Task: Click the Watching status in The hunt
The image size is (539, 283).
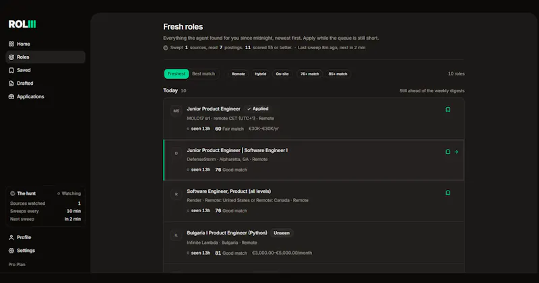Action: [69, 193]
